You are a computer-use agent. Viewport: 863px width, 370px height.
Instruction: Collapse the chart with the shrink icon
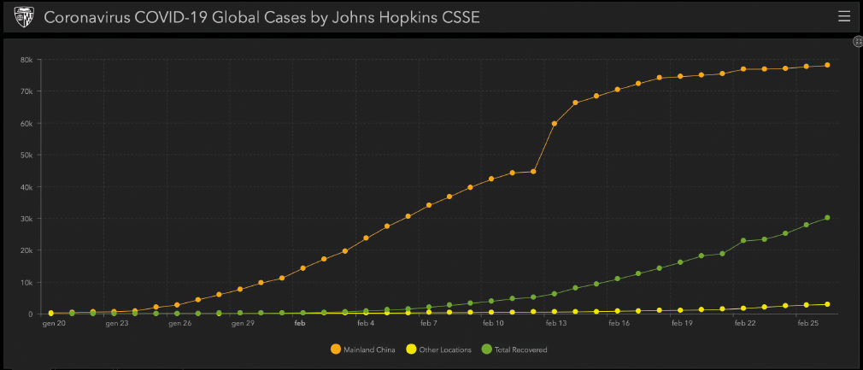pyautogui.click(x=857, y=41)
